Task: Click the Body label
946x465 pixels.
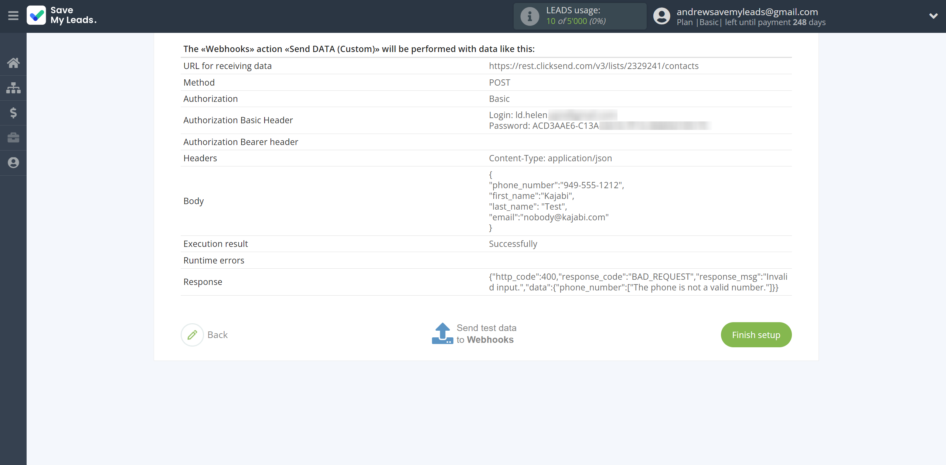Action: (193, 201)
